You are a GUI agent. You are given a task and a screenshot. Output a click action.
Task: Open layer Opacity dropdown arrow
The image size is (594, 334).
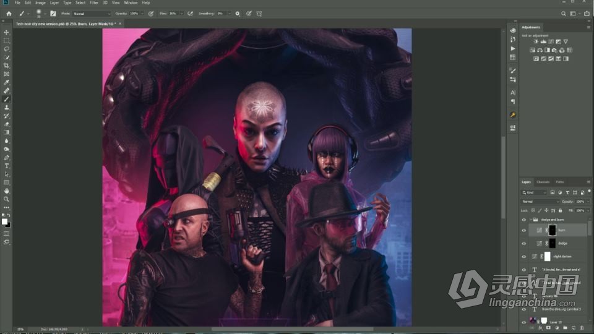(x=588, y=202)
